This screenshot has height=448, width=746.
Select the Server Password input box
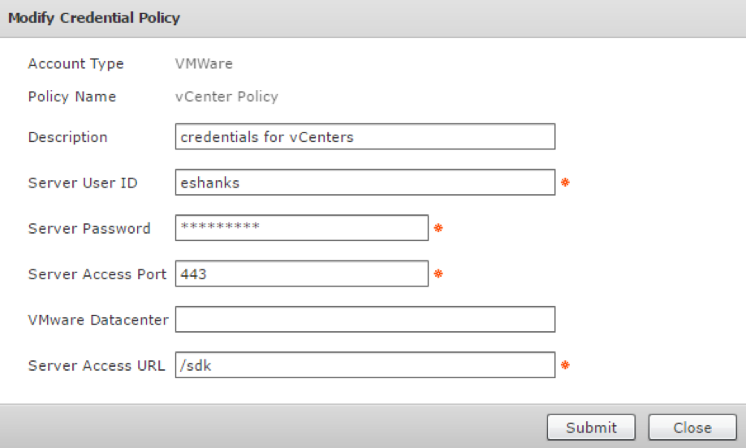click(301, 228)
